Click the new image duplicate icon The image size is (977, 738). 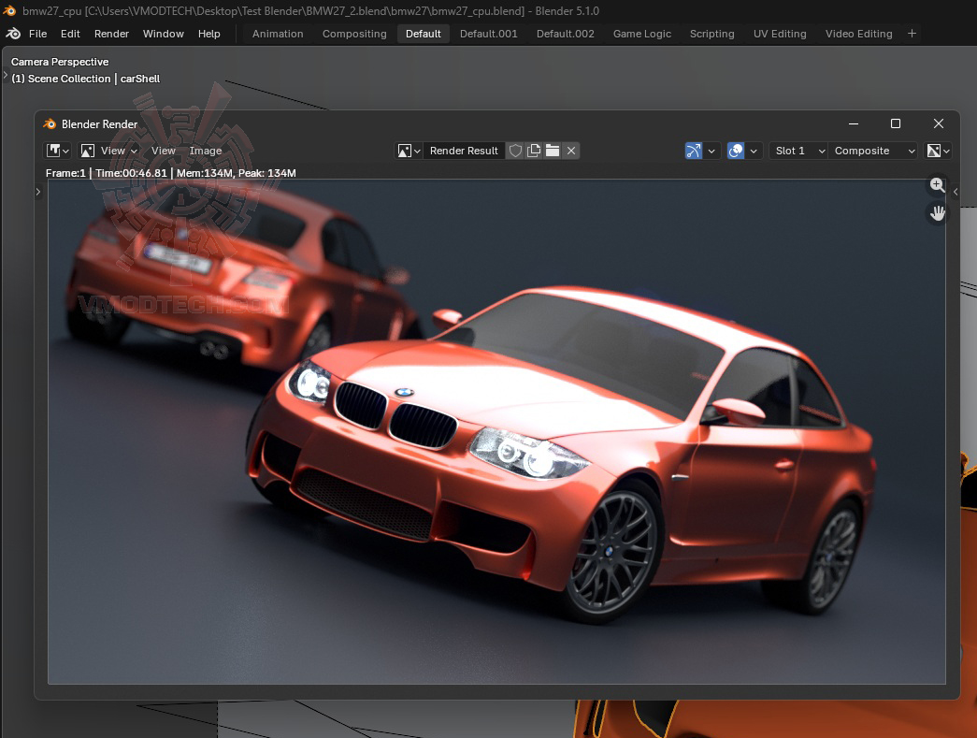(534, 151)
